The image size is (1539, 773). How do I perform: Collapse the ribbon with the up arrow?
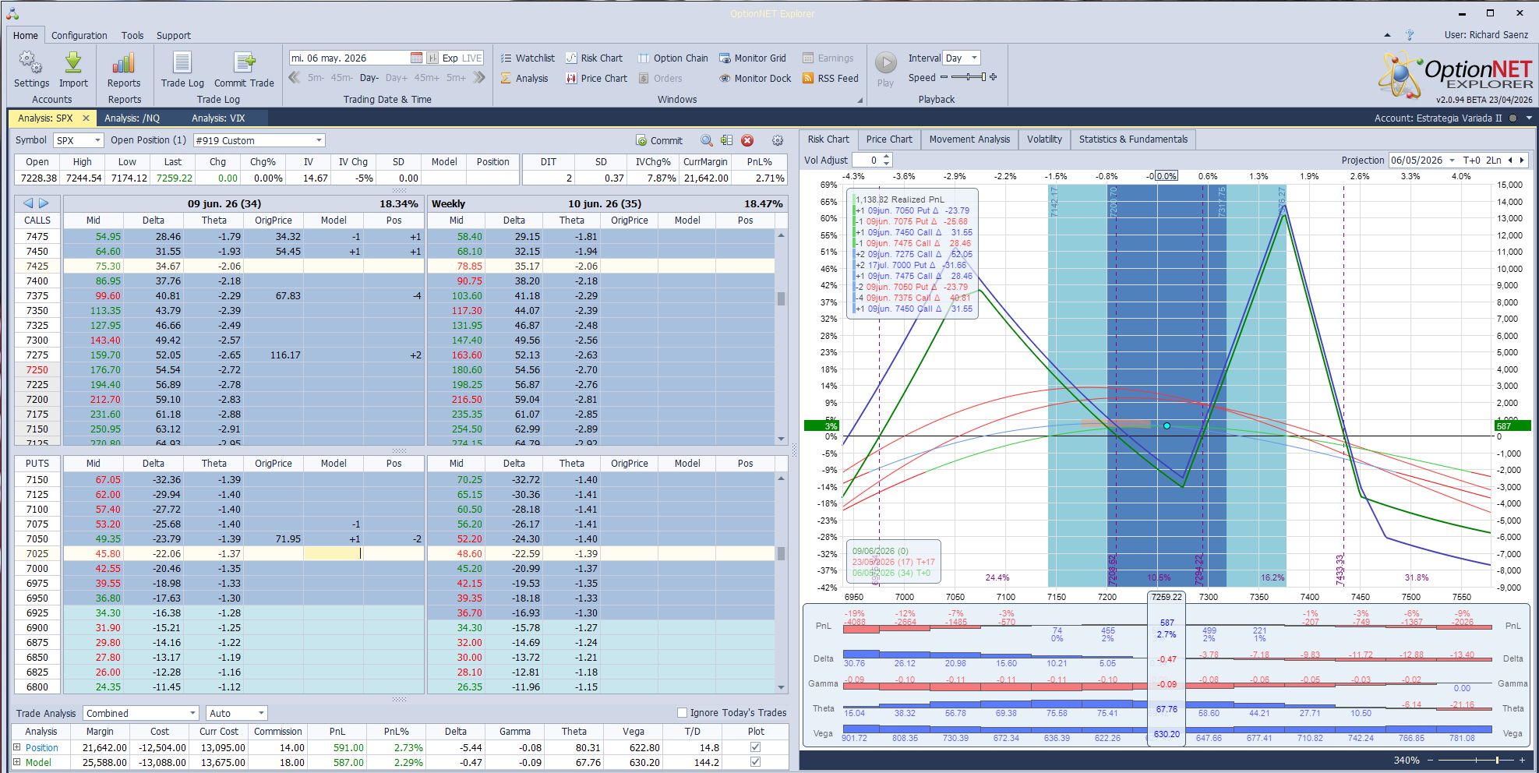pos(1387,35)
